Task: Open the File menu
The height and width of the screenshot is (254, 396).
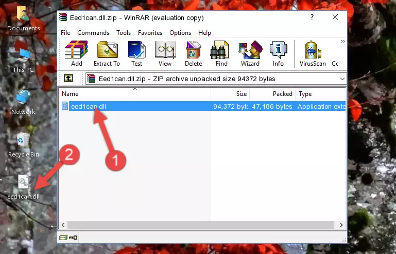Action: coord(65,33)
